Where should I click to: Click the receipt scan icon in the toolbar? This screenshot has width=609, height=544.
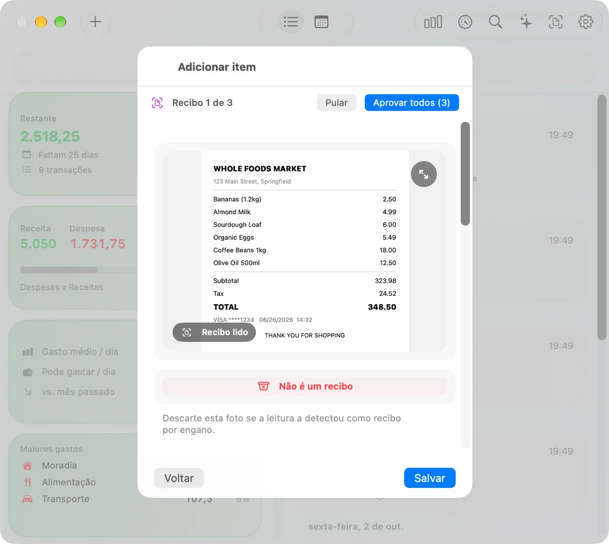[555, 22]
